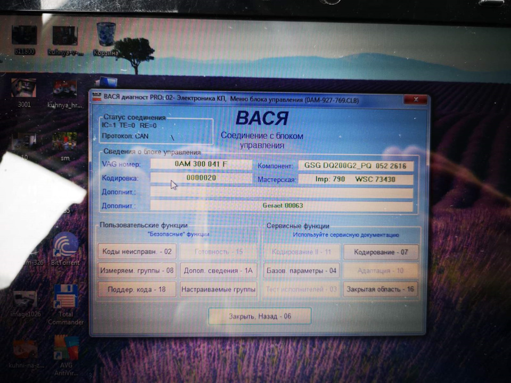Open Кодирование - 07 service function
Image resolution: width=511 pixels, height=383 pixels.
click(x=381, y=252)
